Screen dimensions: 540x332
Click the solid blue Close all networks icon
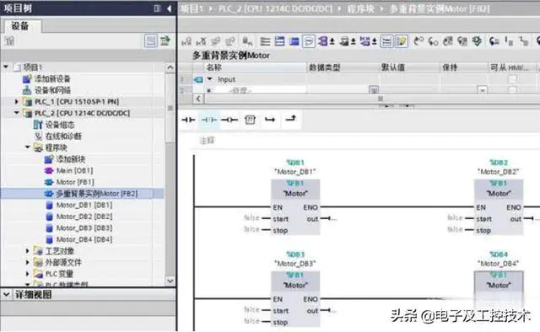click(x=294, y=41)
